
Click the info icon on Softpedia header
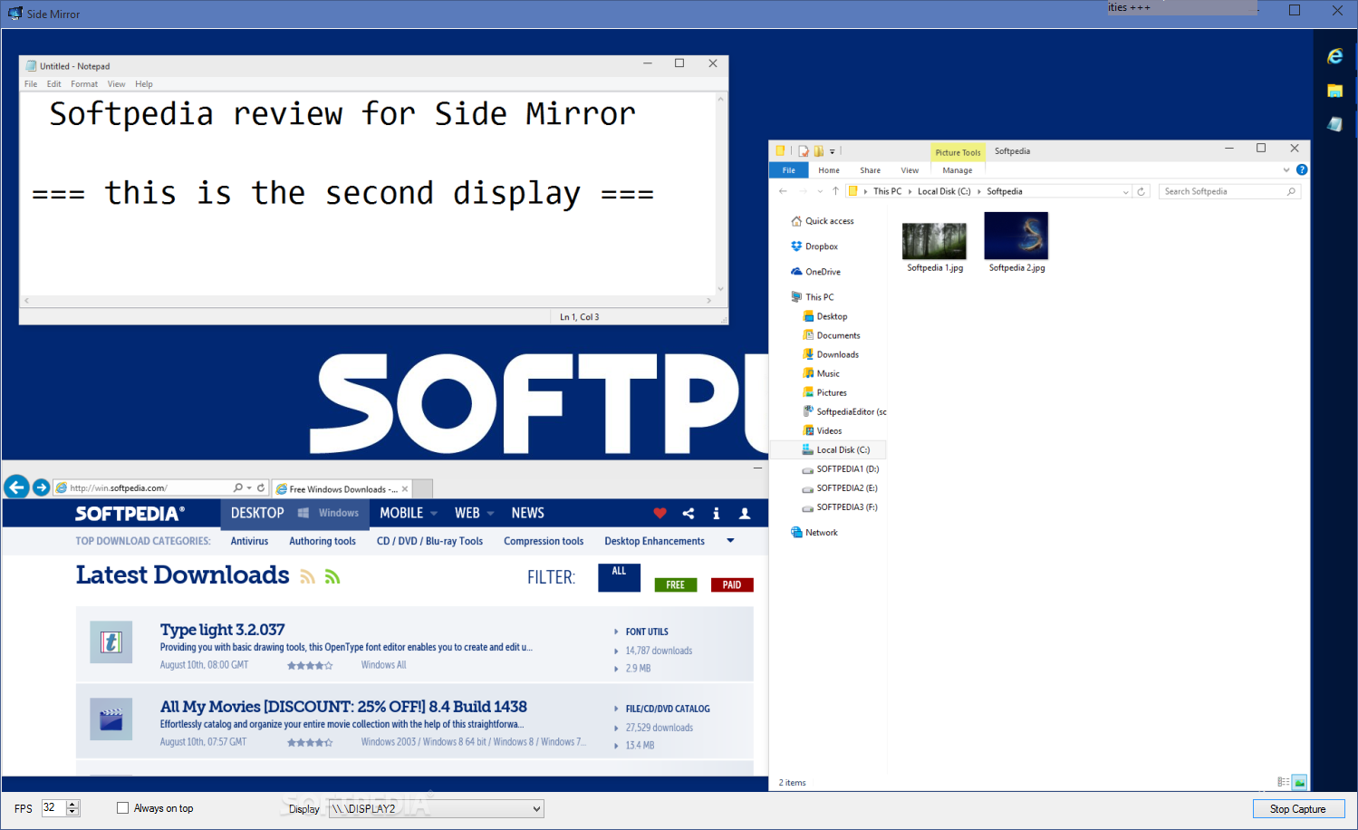click(x=716, y=514)
